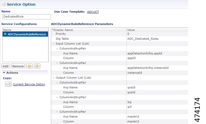Click the green plus icon beside ADCDynamicRuleReference
206x124 pixels.
point(5,34)
